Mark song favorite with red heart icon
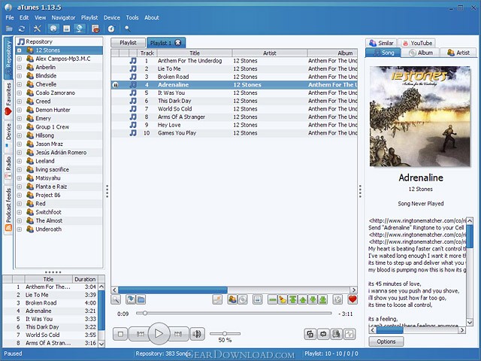 tap(352, 299)
